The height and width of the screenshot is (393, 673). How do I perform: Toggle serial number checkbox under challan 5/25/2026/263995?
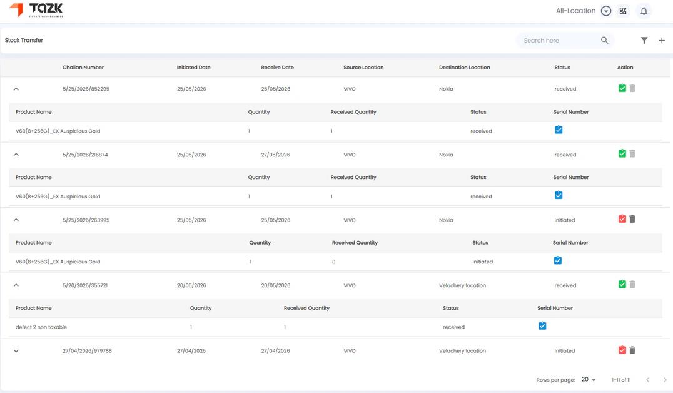557,260
